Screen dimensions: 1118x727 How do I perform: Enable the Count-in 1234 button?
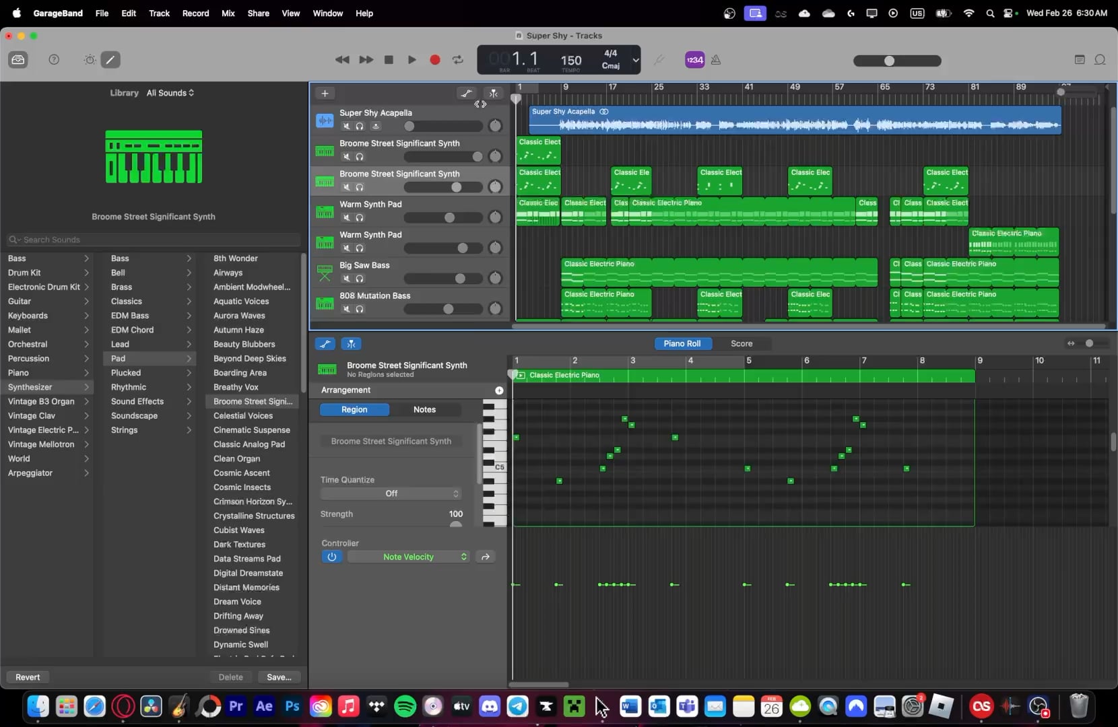point(694,60)
